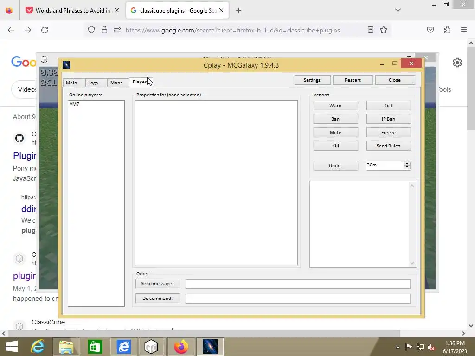Decrease undo time with the down arrow
The height and width of the screenshot is (356, 475).
coord(407,167)
